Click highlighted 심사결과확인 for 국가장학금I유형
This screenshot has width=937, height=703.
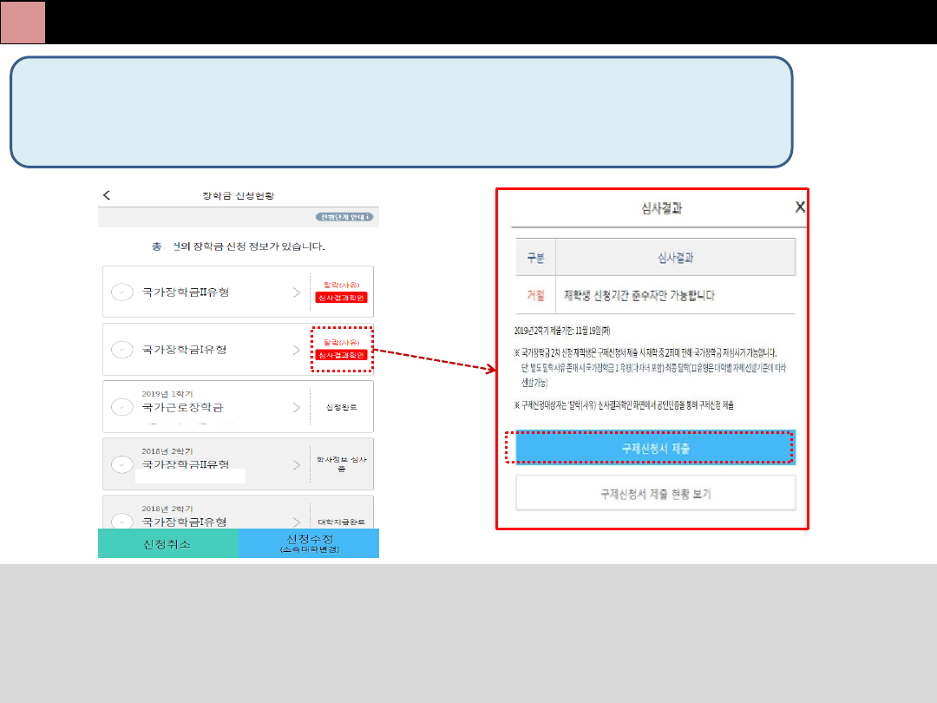342,356
